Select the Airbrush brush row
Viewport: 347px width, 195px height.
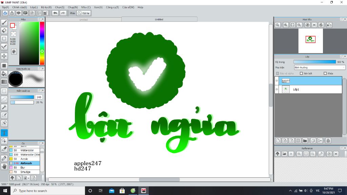pos(24,163)
